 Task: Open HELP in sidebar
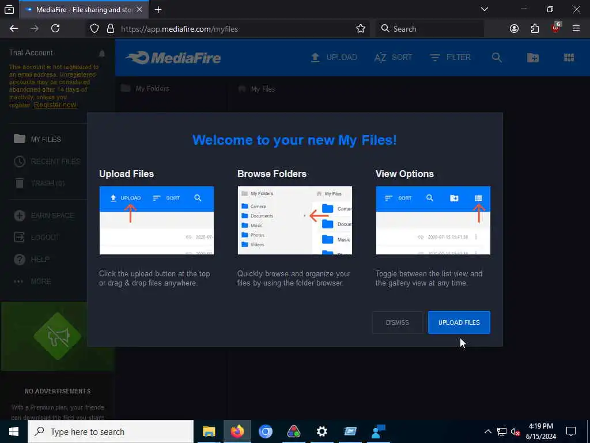click(x=31, y=260)
